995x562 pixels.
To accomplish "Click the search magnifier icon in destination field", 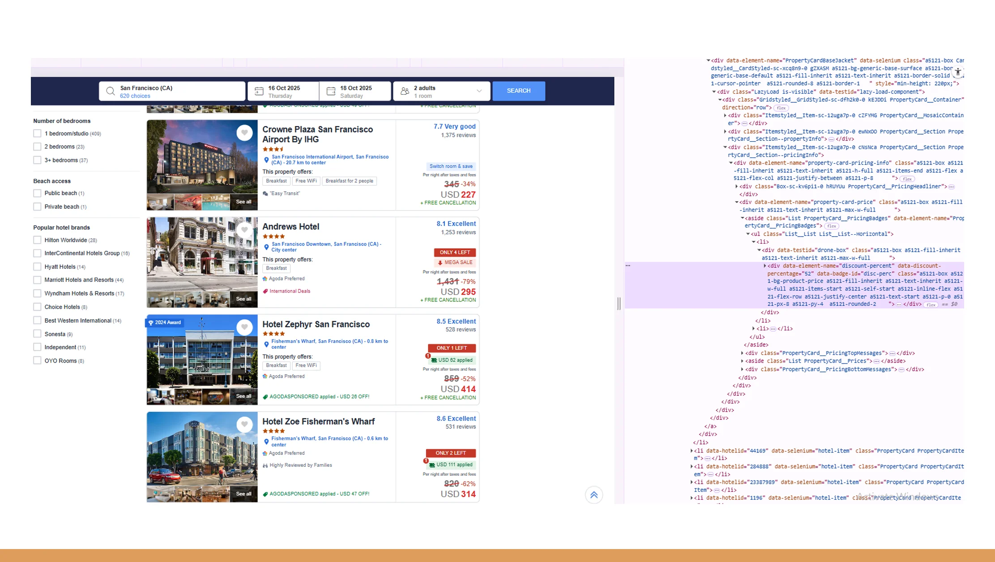I will [110, 91].
